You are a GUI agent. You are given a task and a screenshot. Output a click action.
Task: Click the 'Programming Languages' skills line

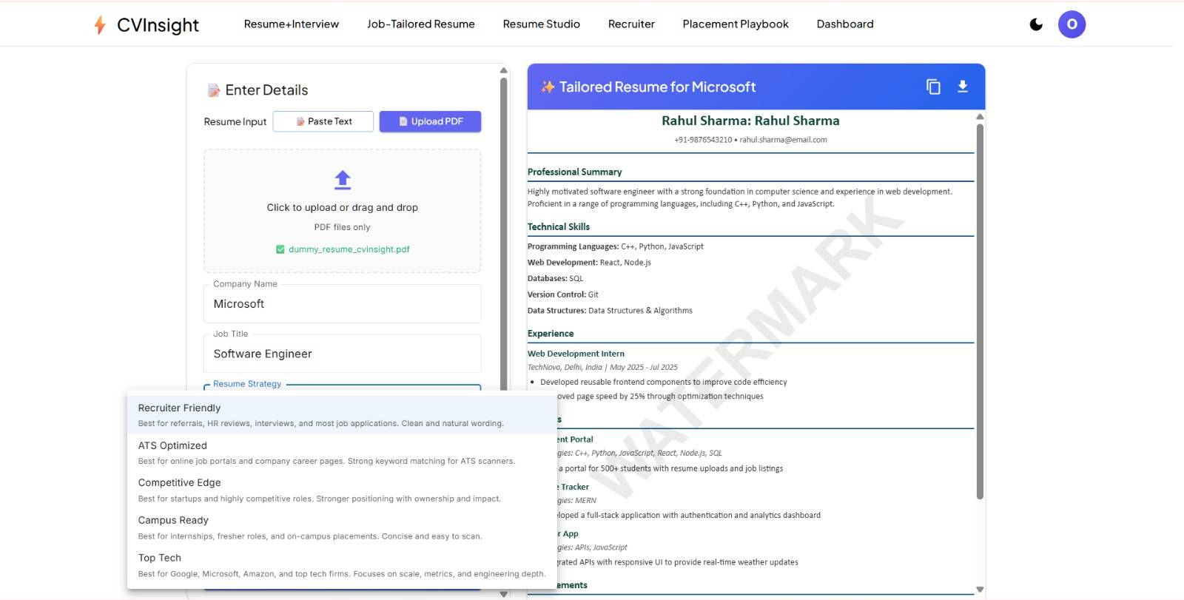(615, 246)
